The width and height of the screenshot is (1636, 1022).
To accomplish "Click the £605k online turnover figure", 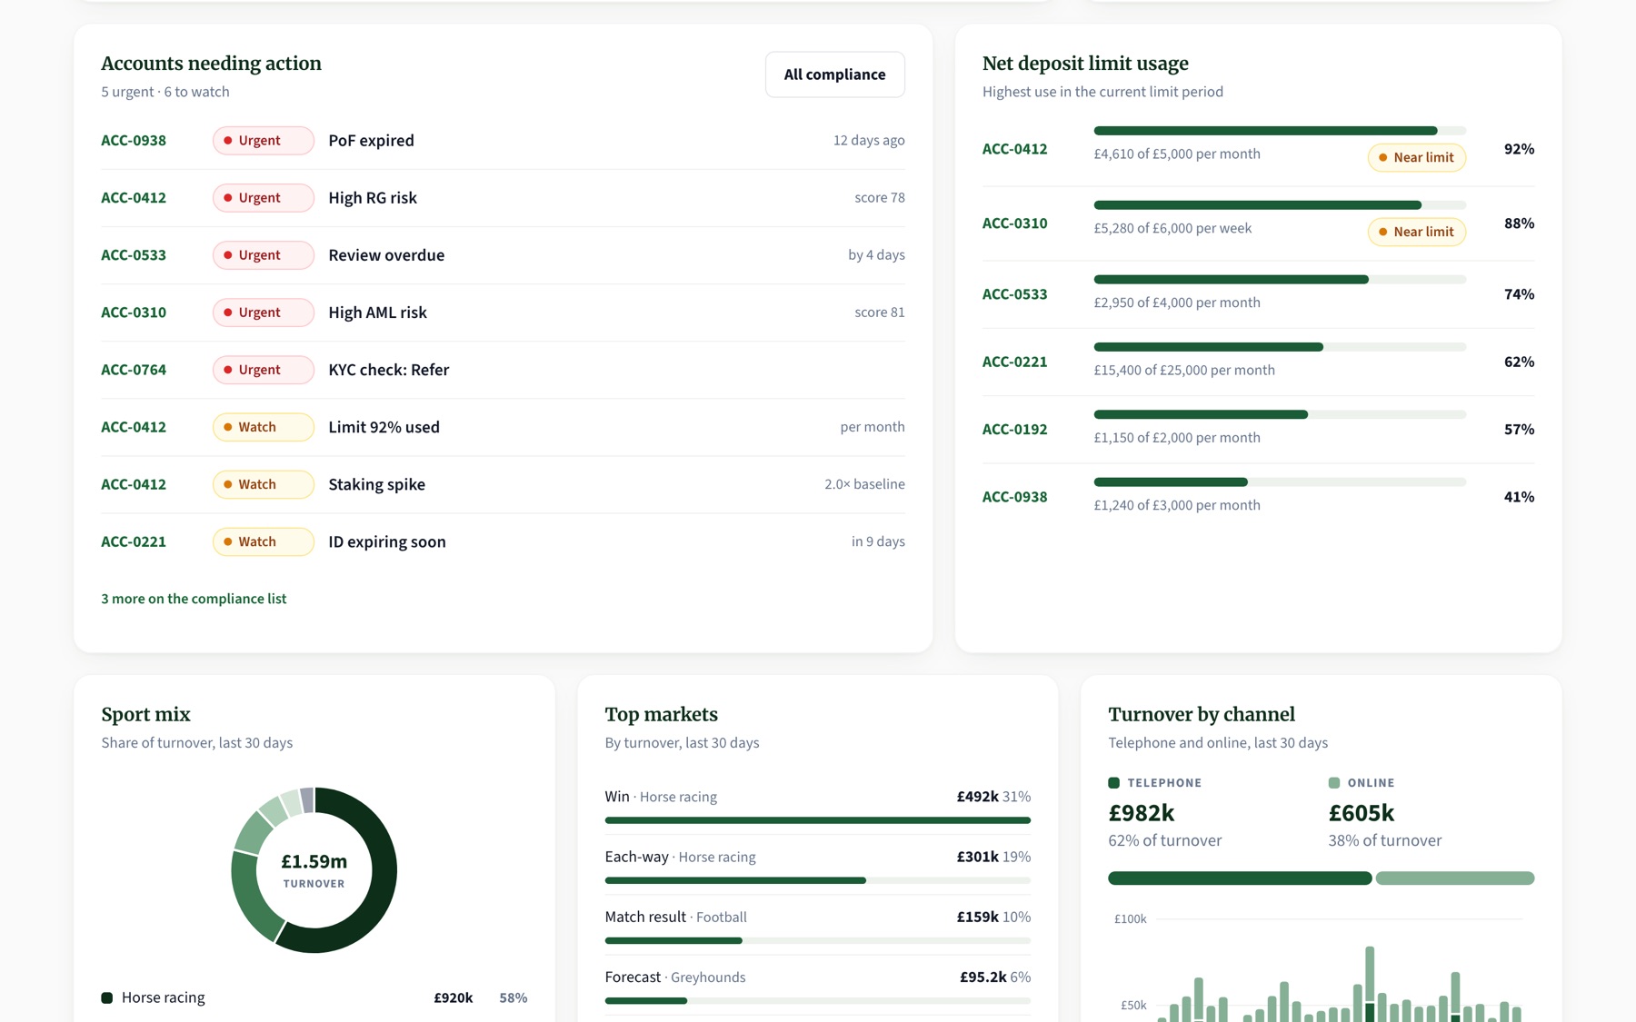I will 1362,813.
